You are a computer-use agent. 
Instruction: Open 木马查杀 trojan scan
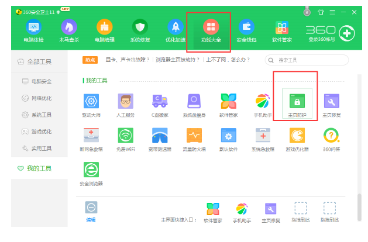coord(69,31)
